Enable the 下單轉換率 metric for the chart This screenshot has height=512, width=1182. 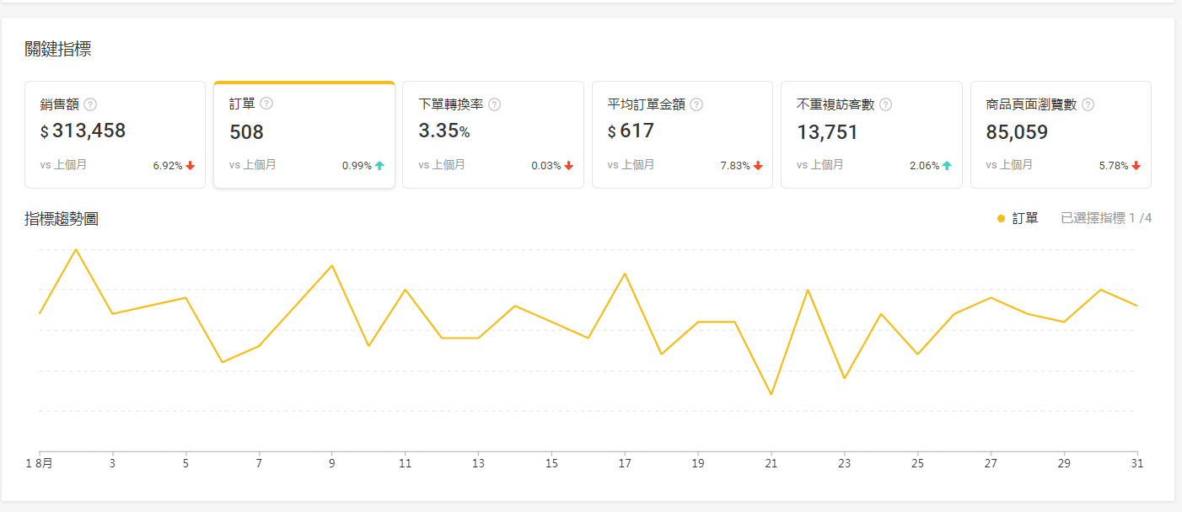point(493,135)
